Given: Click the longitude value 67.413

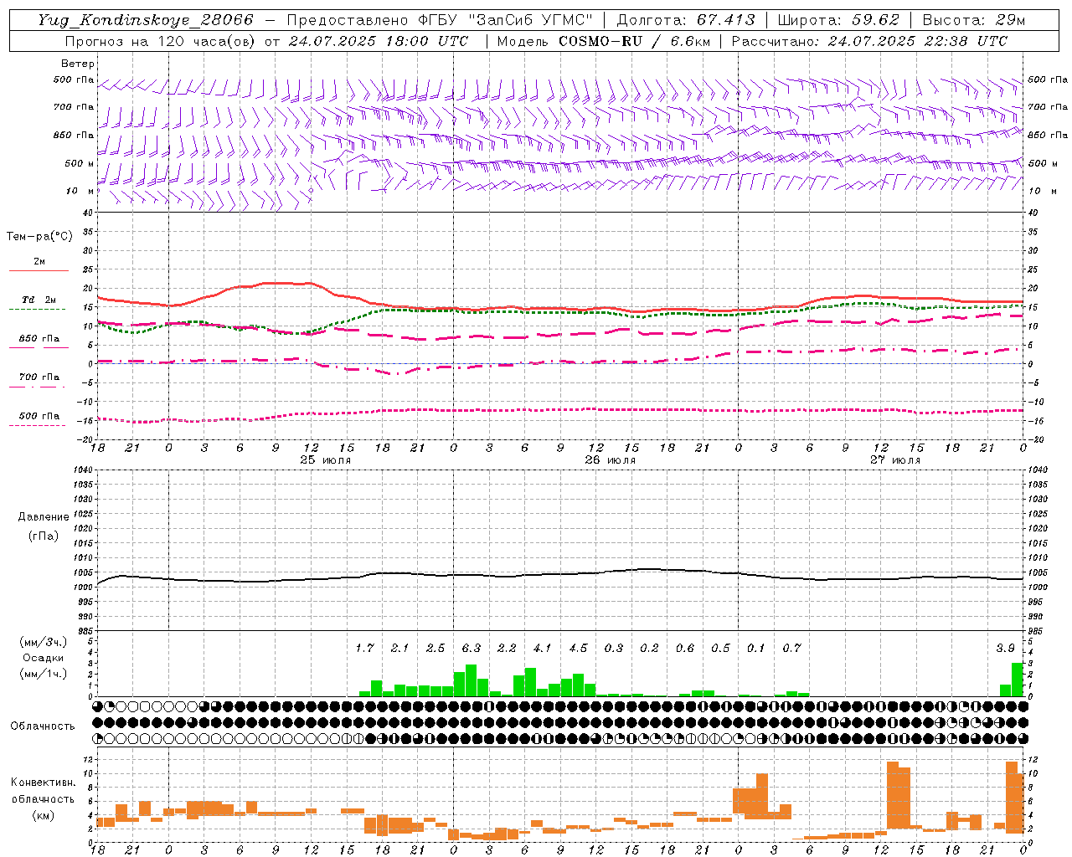Looking at the screenshot, I should 726,20.
